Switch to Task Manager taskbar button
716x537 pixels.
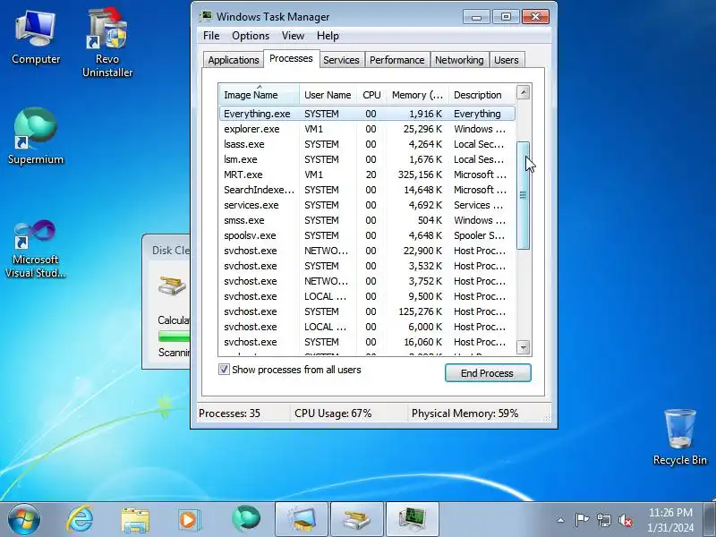(413, 520)
